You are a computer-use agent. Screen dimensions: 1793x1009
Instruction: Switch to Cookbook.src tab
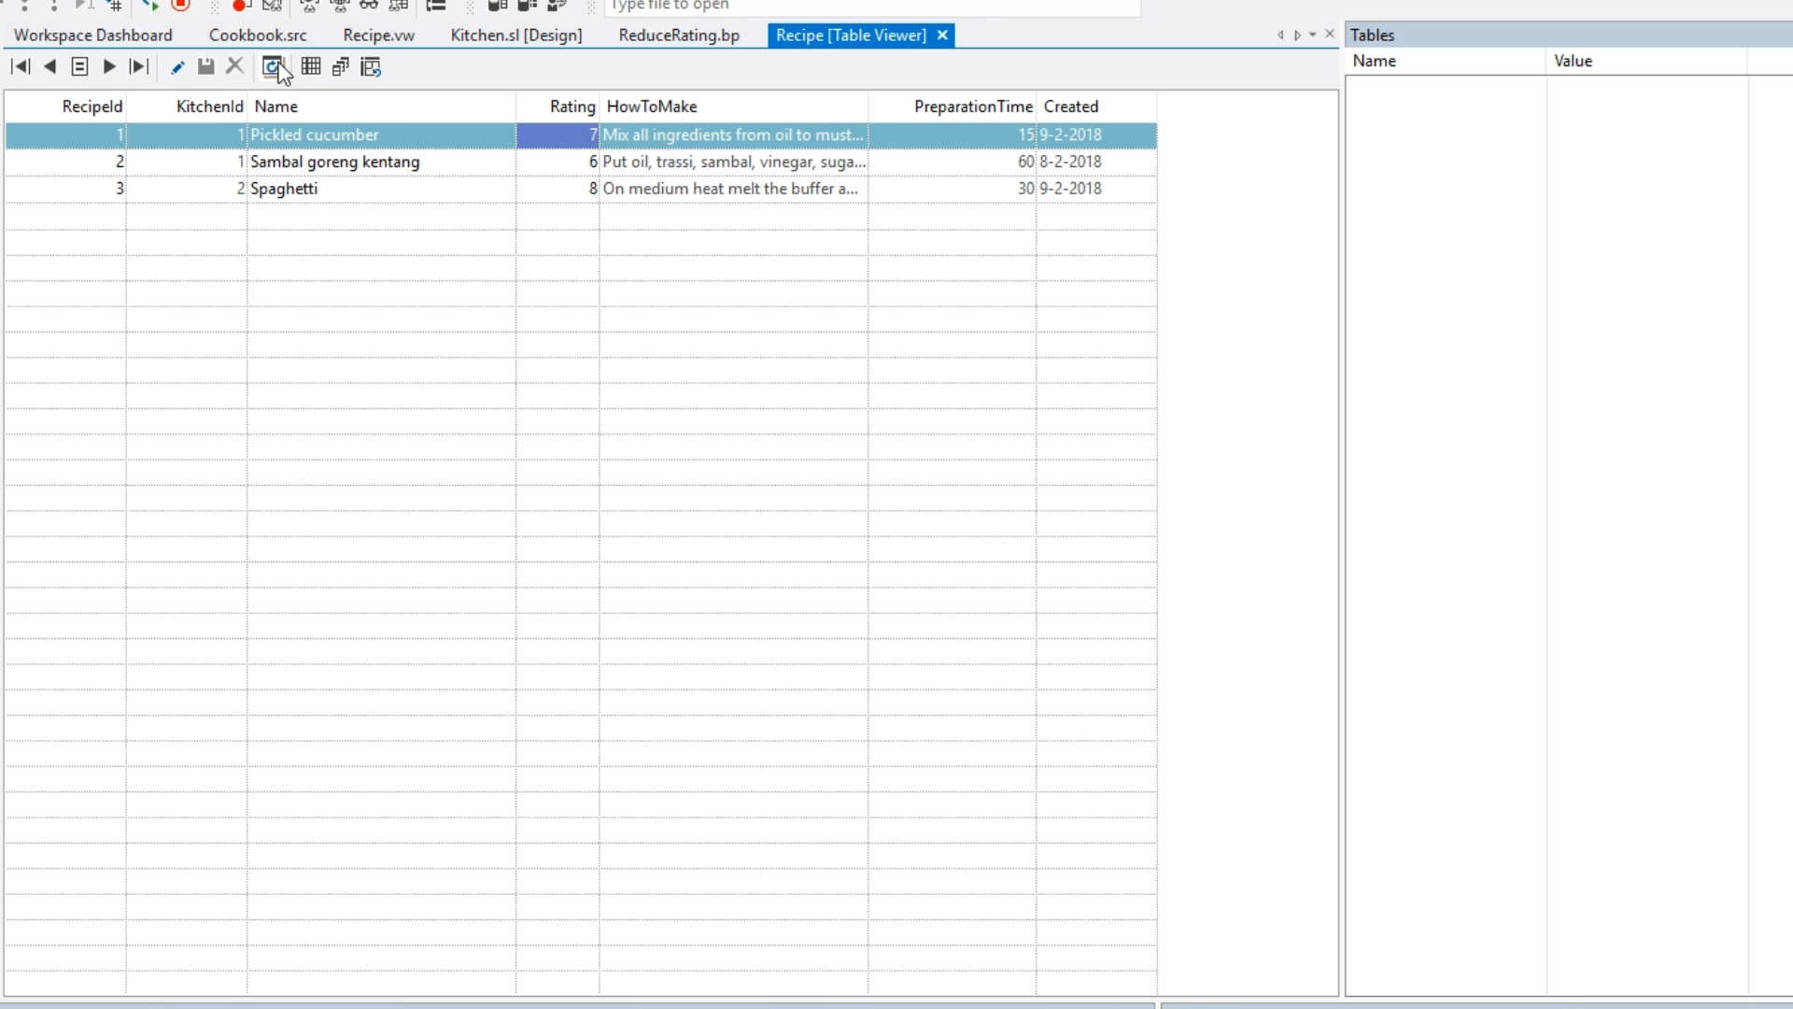(x=258, y=36)
